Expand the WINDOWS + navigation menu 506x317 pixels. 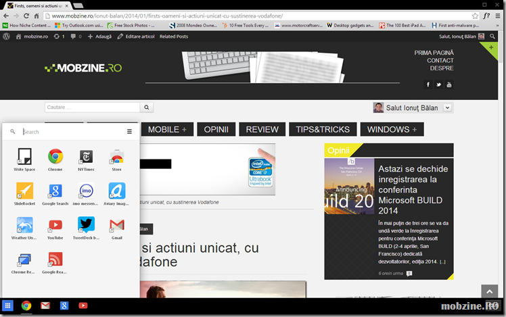point(392,129)
